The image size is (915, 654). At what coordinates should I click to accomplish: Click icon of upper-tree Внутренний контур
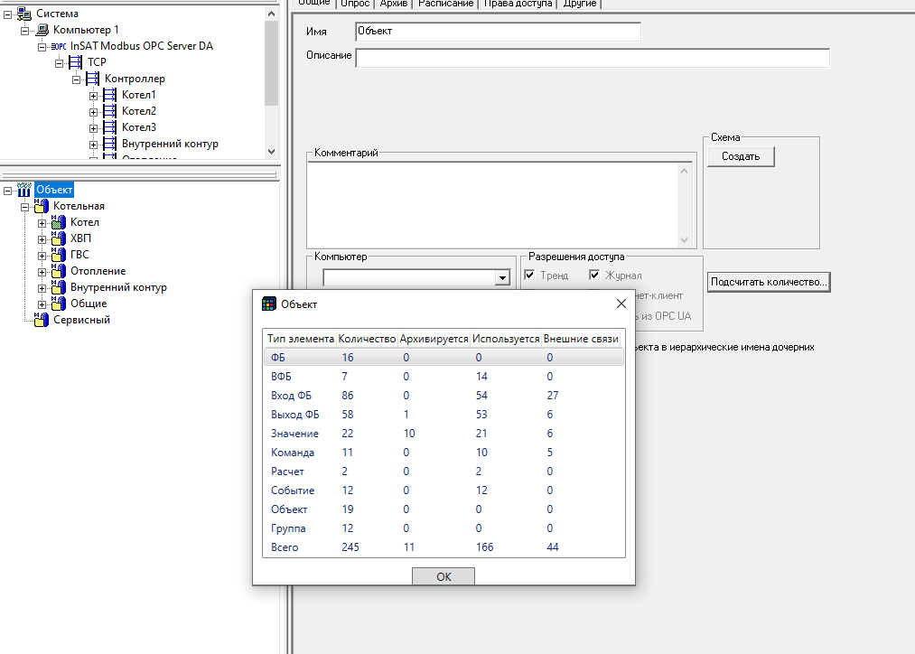coord(109,144)
